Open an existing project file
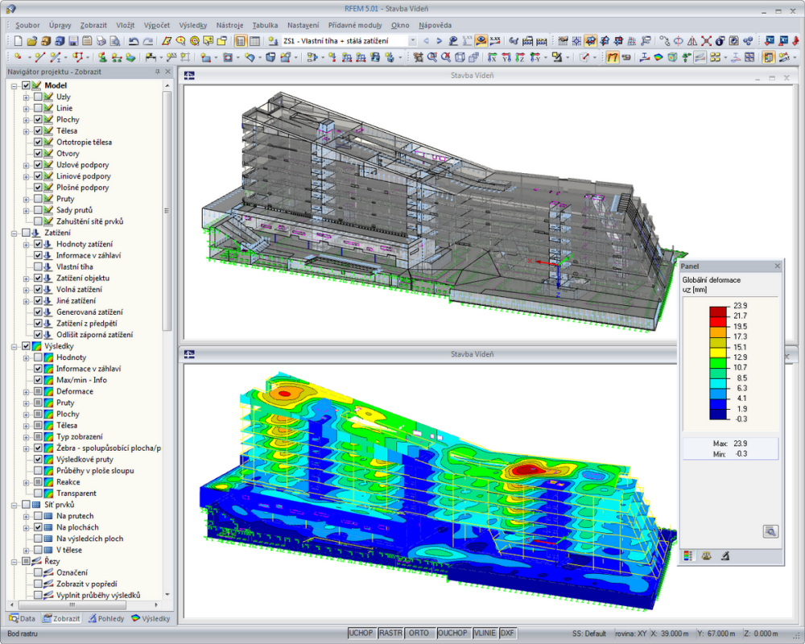The width and height of the screenshot is (805, 644). tap(34, 40)
